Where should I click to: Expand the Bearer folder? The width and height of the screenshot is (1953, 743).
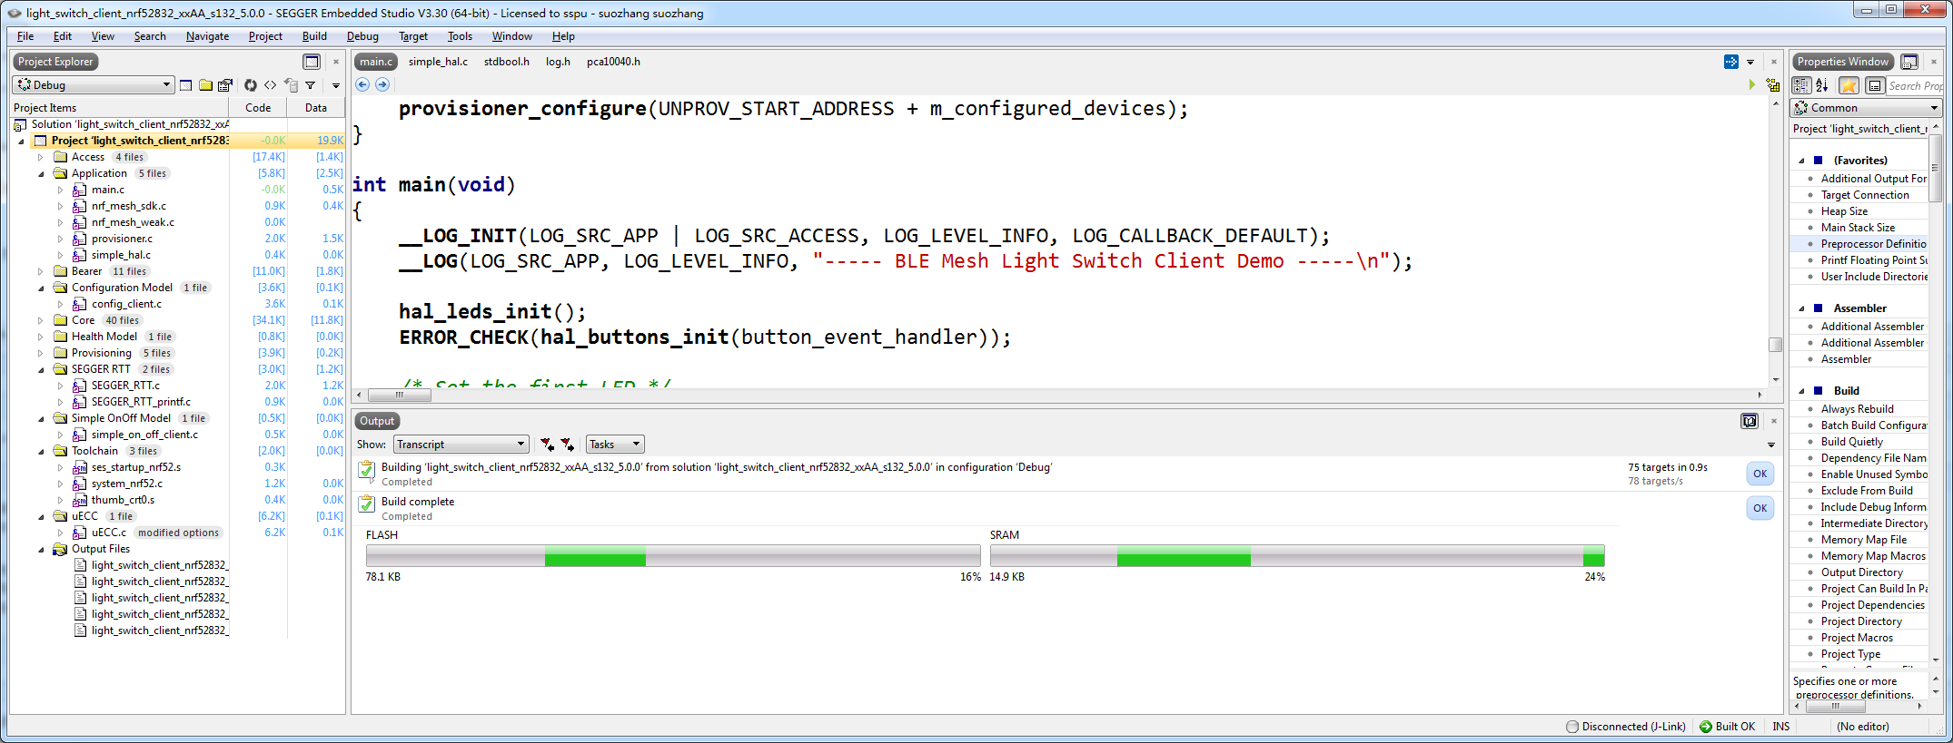(40, 271)
